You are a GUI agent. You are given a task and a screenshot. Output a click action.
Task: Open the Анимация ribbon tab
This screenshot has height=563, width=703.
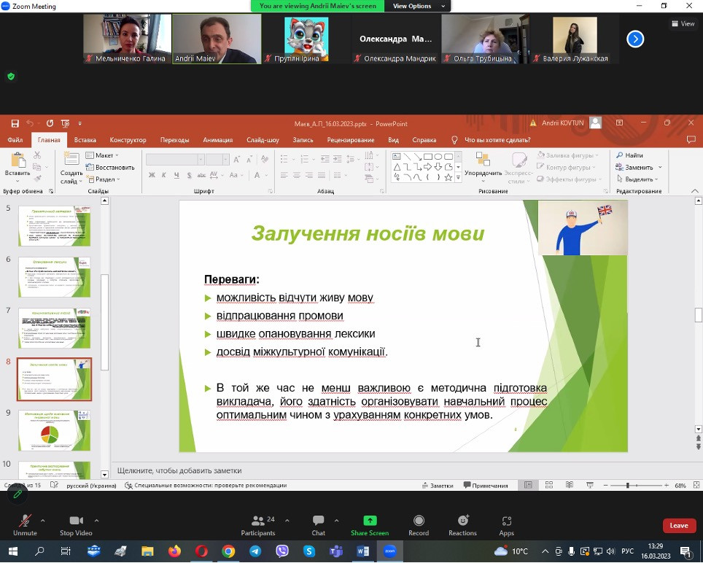[217, 140]
